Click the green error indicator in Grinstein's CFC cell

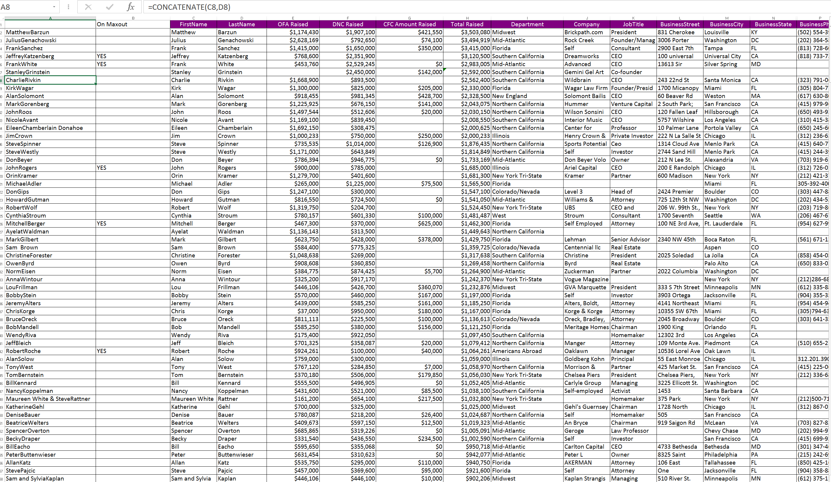445,70
